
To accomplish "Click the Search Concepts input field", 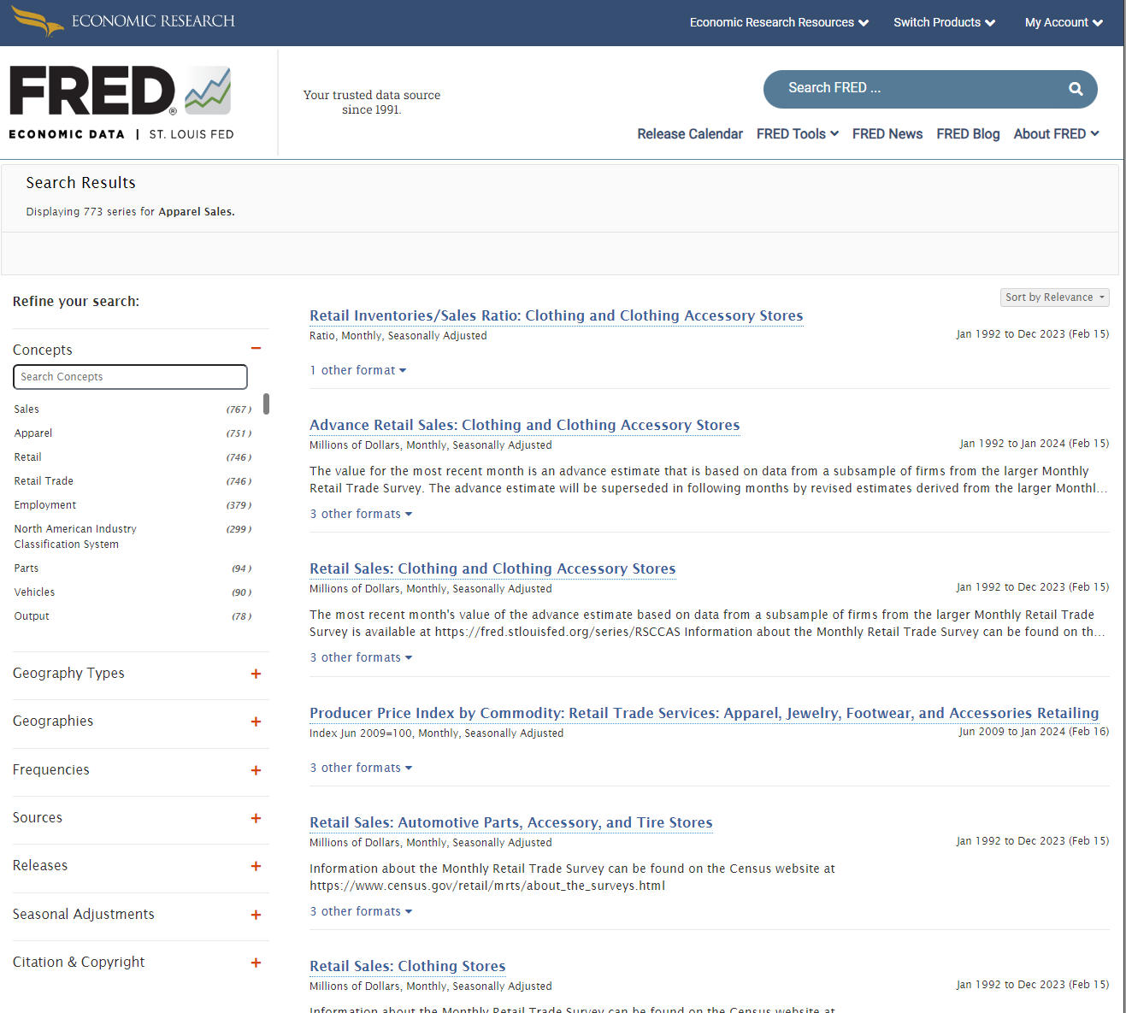I will (130, 377).
